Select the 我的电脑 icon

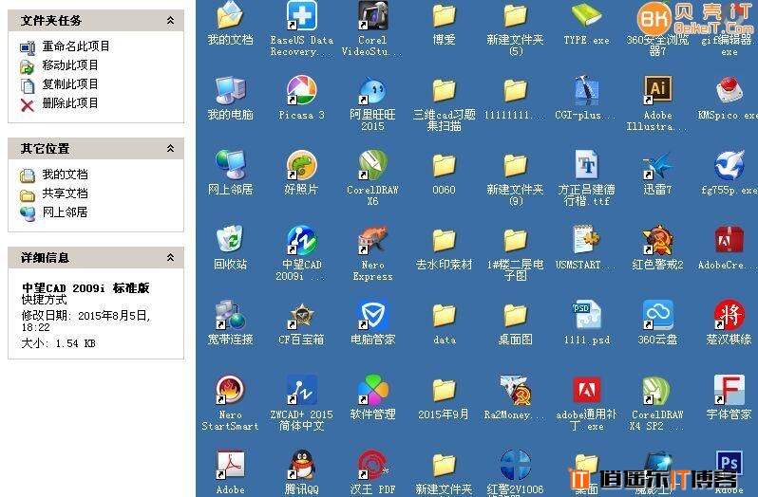coord(230,90)
